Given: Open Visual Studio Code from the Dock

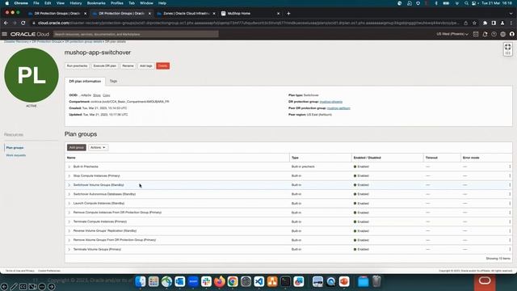Looking at the screenshot, I should (x=258, y=281).
